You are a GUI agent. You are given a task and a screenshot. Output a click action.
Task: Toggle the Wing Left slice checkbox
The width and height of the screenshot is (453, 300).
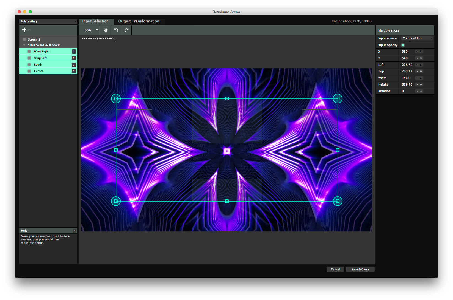click(29, 58)
